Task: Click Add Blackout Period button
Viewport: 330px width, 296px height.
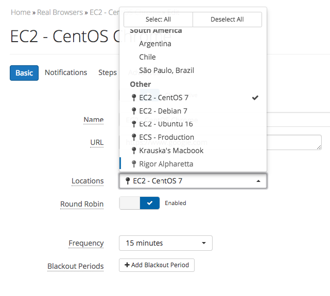Action: (157, 265)
